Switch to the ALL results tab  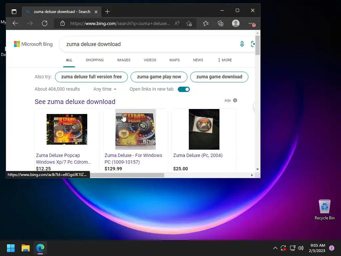pyautogui.click(x=69, y=60)
